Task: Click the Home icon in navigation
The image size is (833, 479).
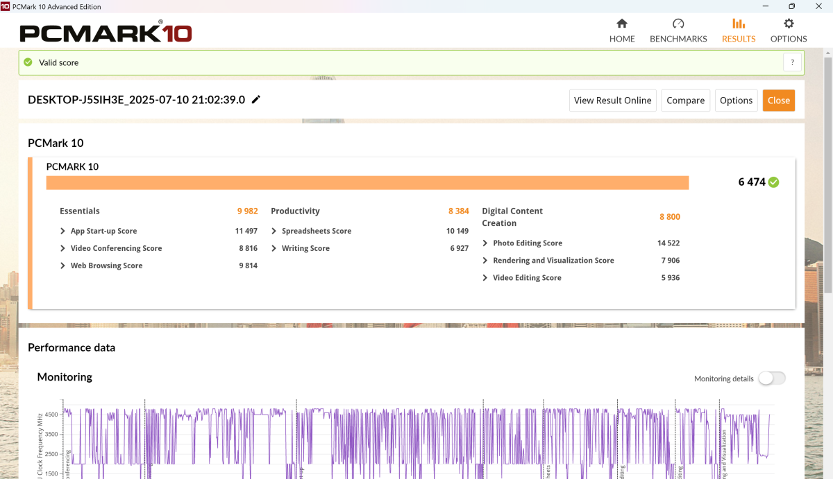Action: coord(622,24)
